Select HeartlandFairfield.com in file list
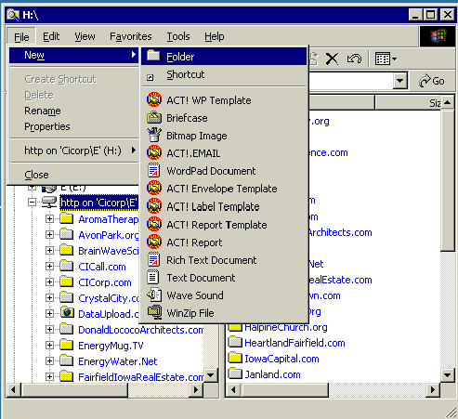This screenshot has height=419, width=458. coord(294,343)
